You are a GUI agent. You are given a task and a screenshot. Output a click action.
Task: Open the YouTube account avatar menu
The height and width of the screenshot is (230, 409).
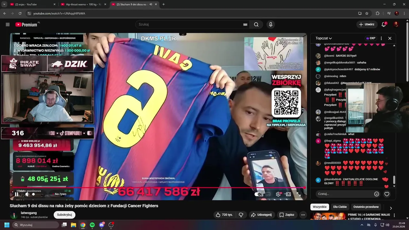(396, 25)
